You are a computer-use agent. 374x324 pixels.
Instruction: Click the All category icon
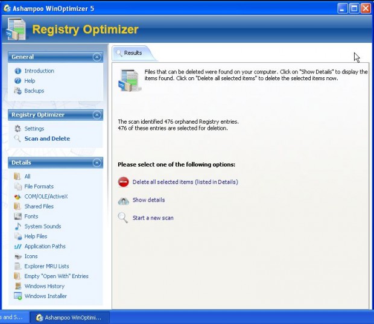tap(17, 177)
